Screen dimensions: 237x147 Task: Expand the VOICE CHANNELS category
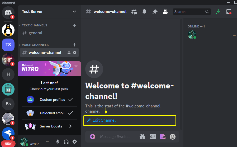coord(34,45)
